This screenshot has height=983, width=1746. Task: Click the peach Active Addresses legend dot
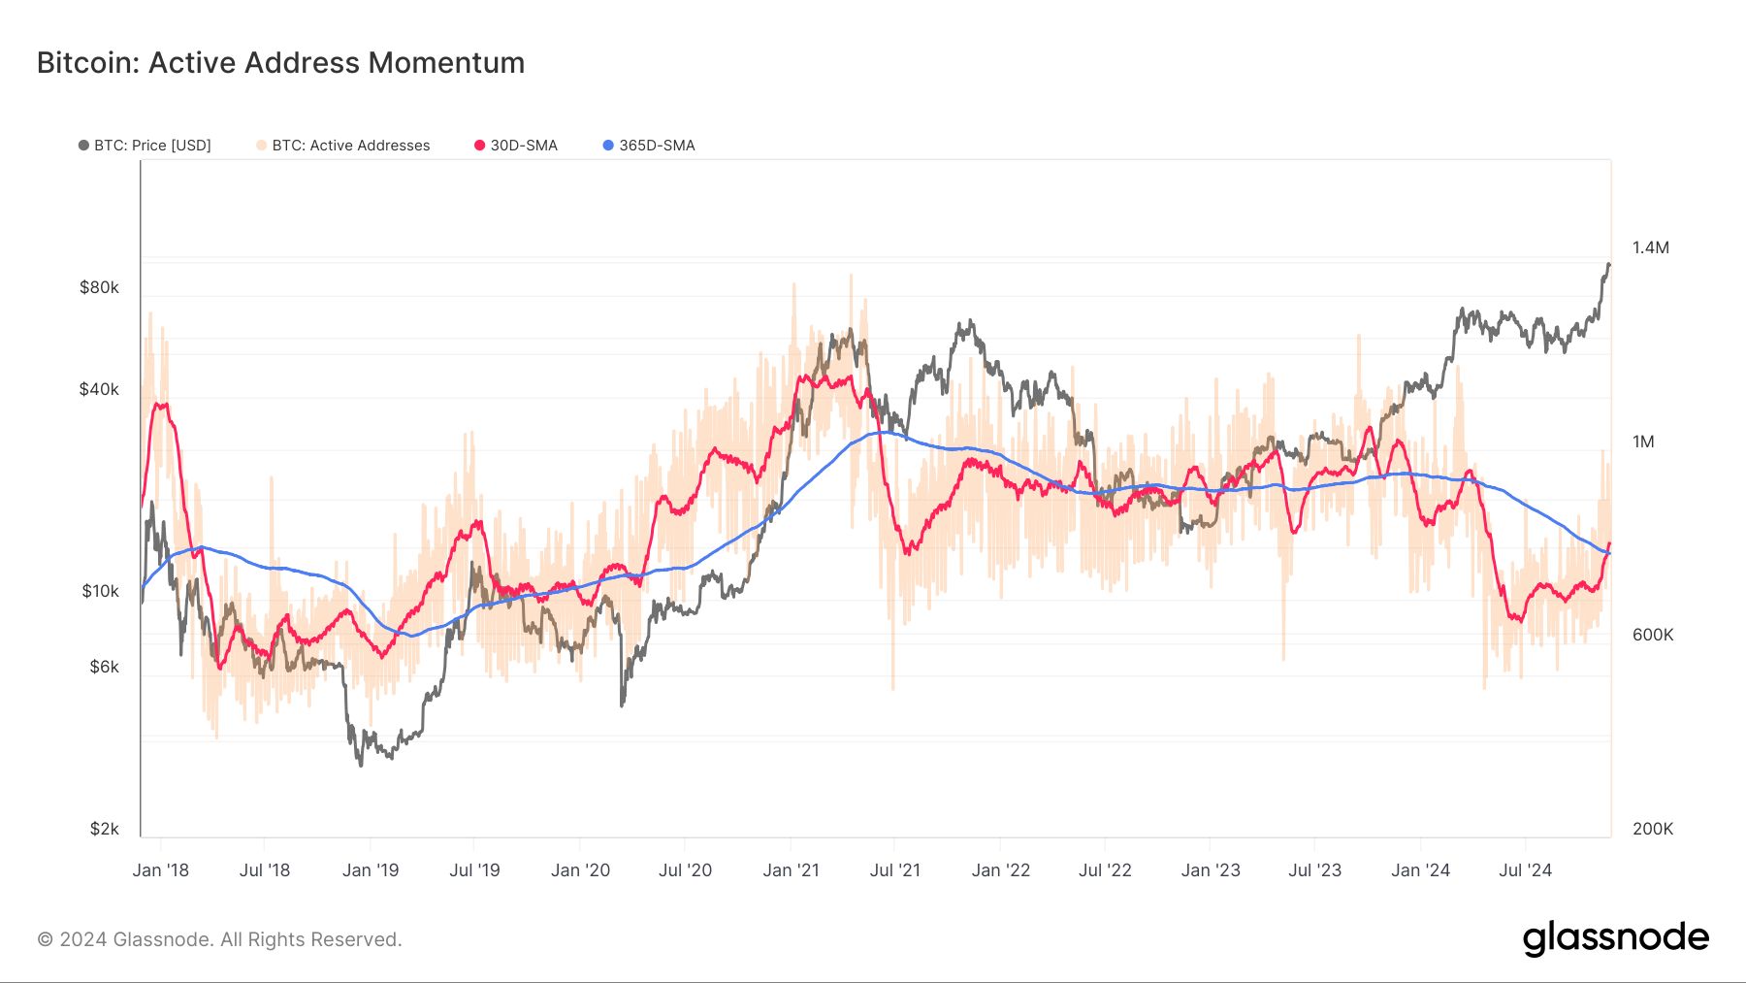pyautogui.click(x=262, y=146)
